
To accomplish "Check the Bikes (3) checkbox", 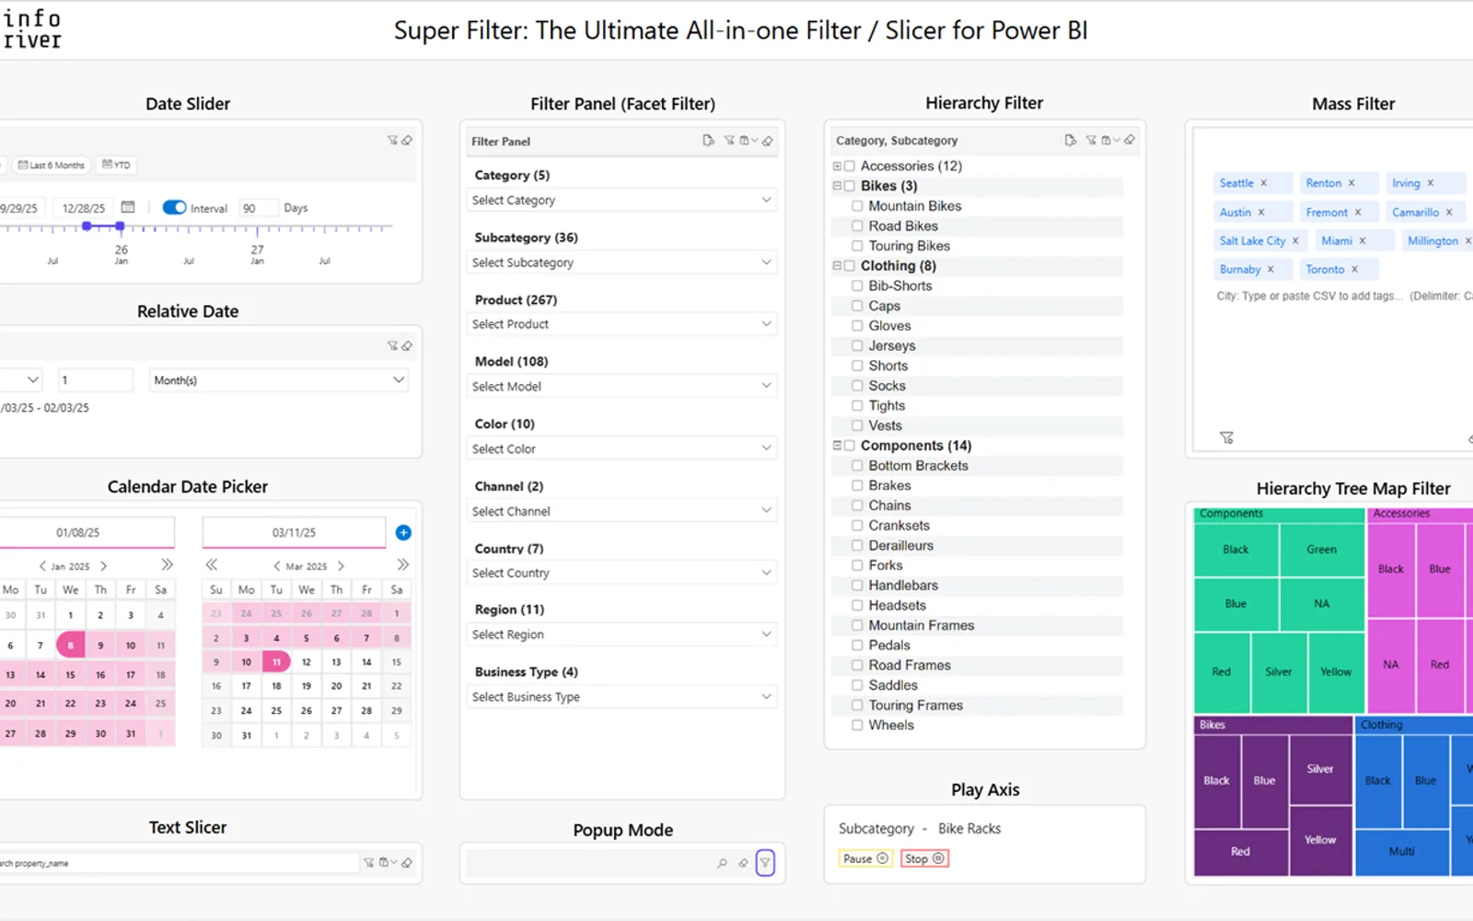I will pos(850,186).
